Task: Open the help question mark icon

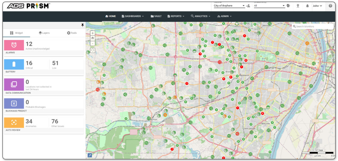Action: tap(330, 6)
